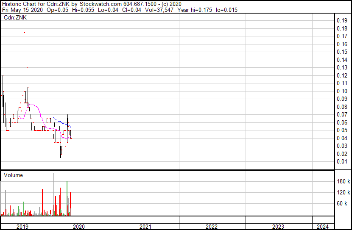Screen dimensions: 352x230
Task: Click the 2021 year label
Action: coord(145,227)
